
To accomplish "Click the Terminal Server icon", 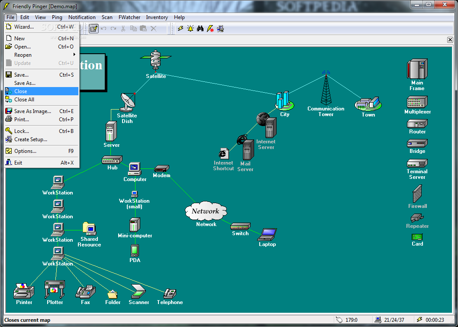I will [x=417, y=163].
